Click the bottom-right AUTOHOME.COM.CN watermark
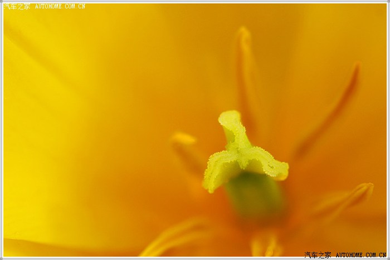390x260 pixels. 361,255
